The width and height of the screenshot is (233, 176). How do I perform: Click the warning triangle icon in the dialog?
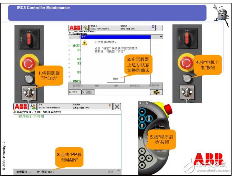[85, 43]
